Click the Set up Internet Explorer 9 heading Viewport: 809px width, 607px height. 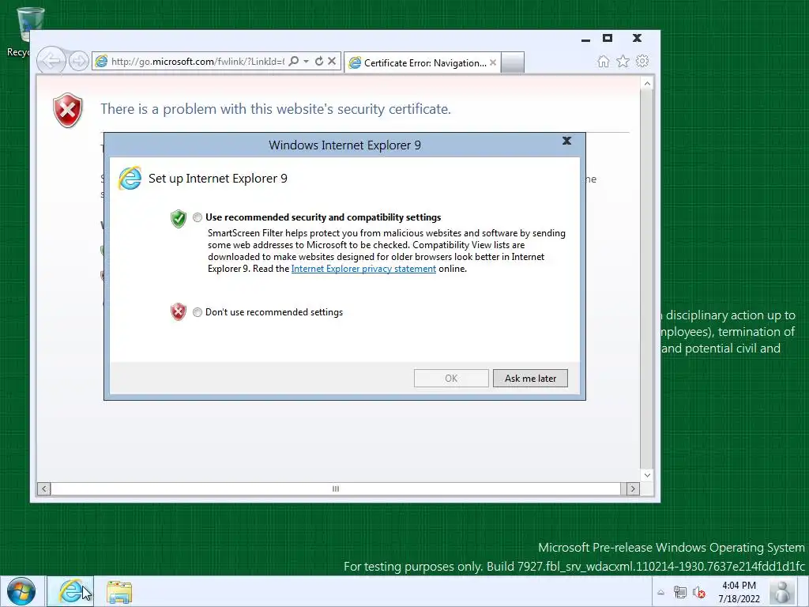pyautogui.click(x=218, y=179)
